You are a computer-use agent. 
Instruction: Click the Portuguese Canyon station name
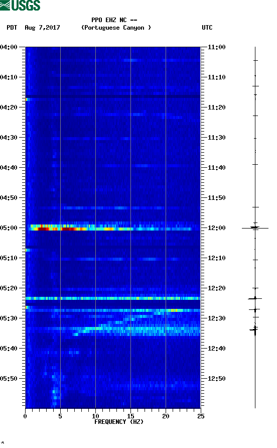tap(116, 28)
